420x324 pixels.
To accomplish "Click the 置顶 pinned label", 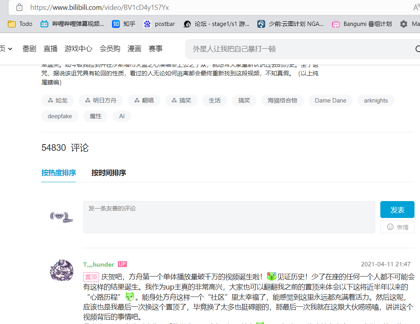I will coord(91,277).
